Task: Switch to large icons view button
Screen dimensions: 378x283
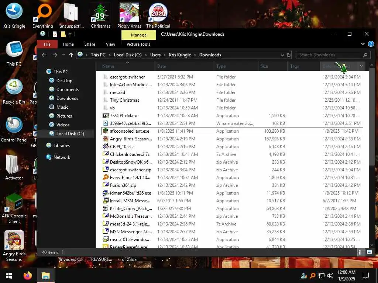Action: point(369,252)
